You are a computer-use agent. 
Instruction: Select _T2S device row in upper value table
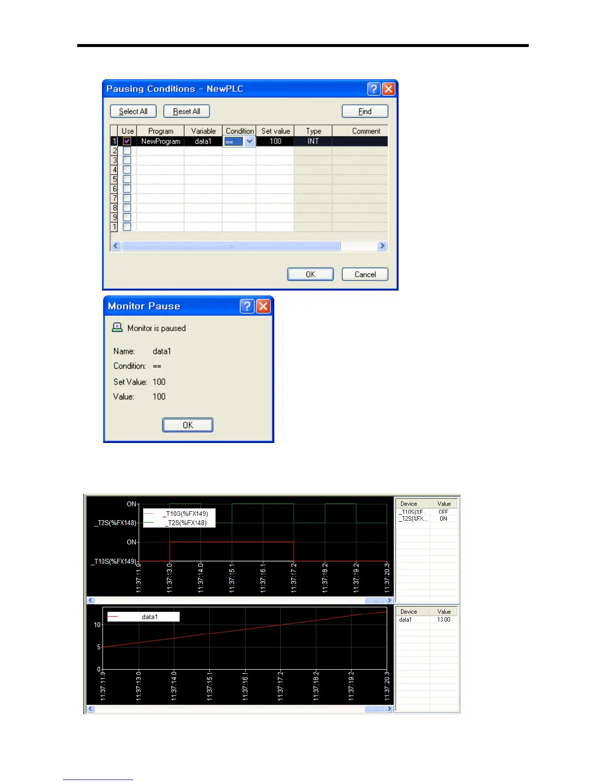pyautogui.click(x=427, y=519)
